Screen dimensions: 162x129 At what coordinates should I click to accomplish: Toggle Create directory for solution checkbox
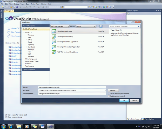[109, 94]
